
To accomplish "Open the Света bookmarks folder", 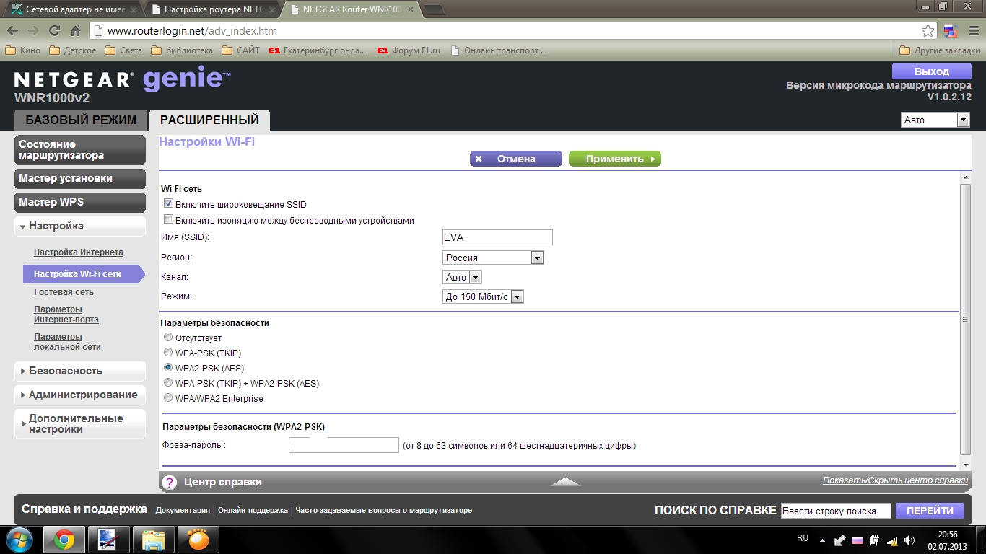I will 123,50.
